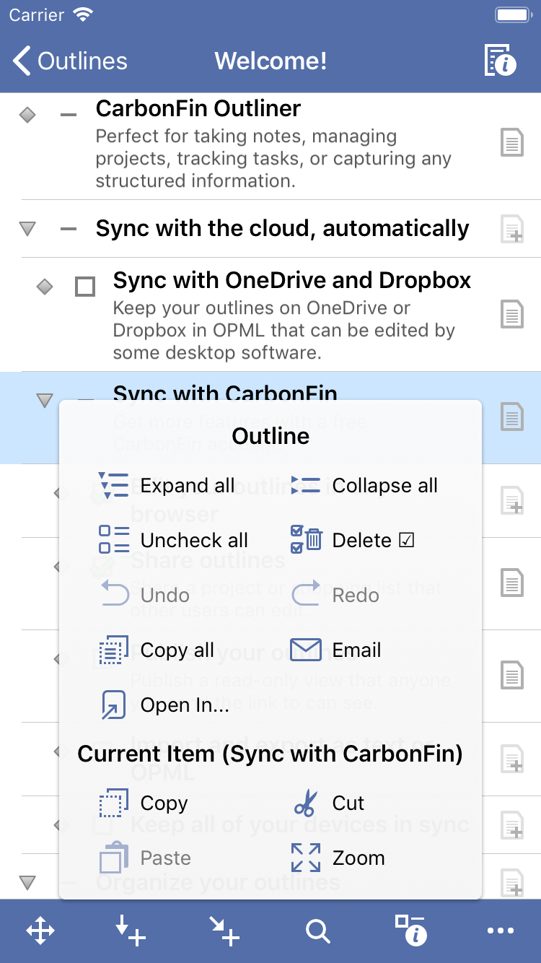Tap the Welcome! title
Screen dimensions: 541x963
[x=270, y=61]
